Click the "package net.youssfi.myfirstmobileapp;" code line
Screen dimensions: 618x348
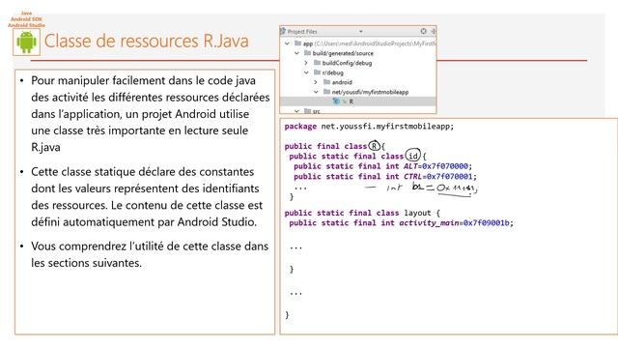point(369,127)
